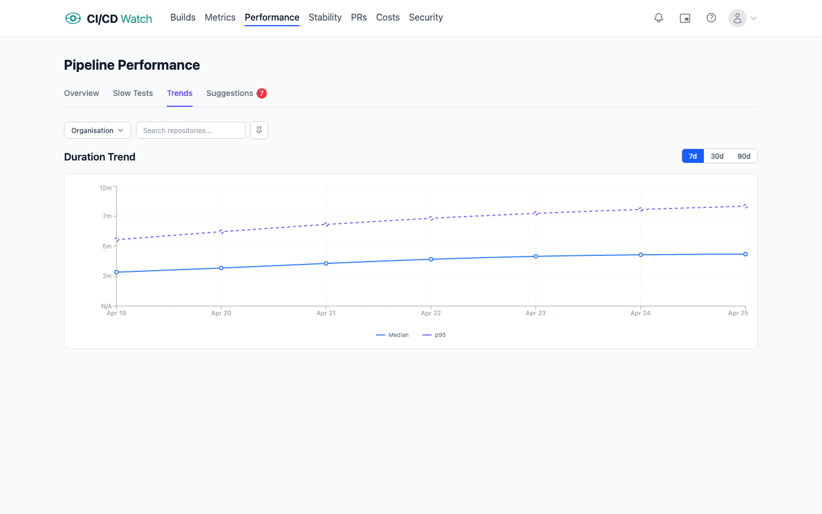Toggle the Median series in the legend
This screenshot has width=822, height=514.
[x=393, y=335]
